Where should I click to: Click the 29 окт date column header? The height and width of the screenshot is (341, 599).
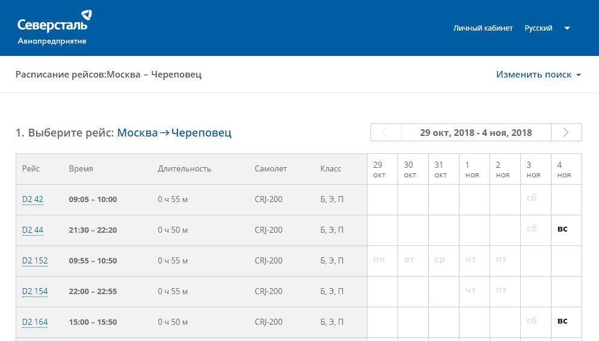click(x=382, y=170)
